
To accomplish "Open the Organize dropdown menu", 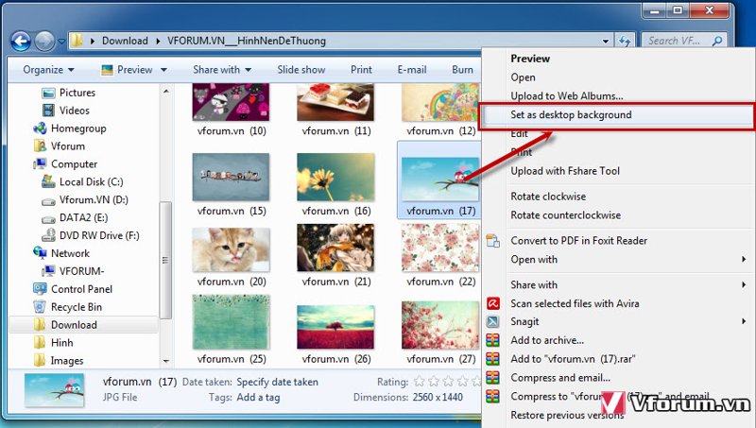I will (x=48, y=70).
